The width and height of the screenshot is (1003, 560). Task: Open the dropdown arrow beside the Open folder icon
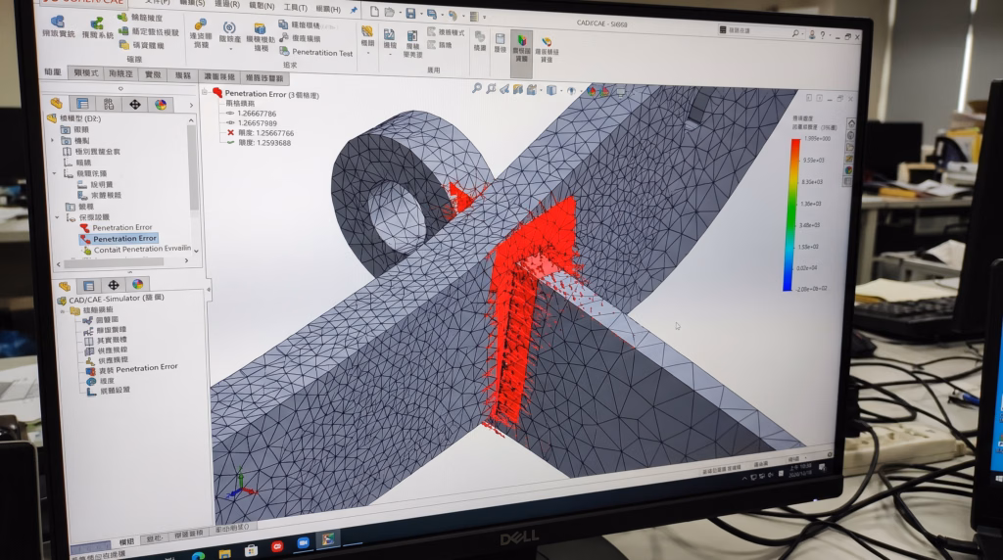[400, 14]
